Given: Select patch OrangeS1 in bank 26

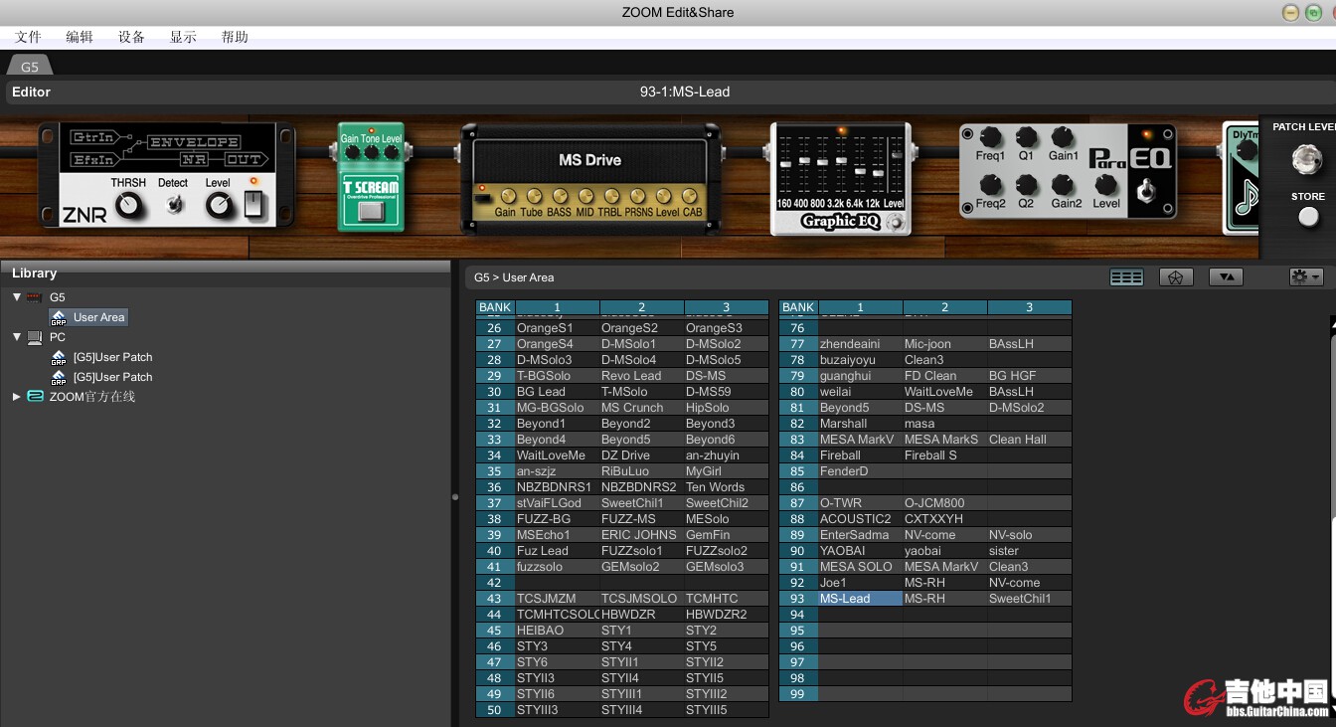Looking at the screenshot, I should (557, 327).
